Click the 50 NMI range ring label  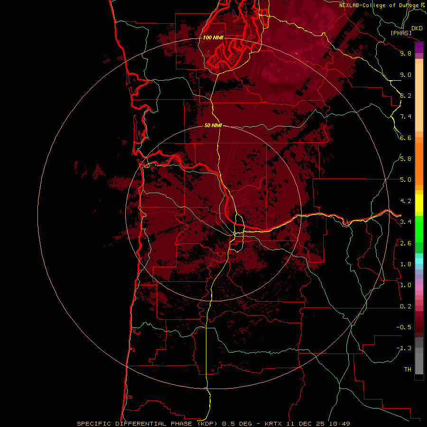coord(213,125)
